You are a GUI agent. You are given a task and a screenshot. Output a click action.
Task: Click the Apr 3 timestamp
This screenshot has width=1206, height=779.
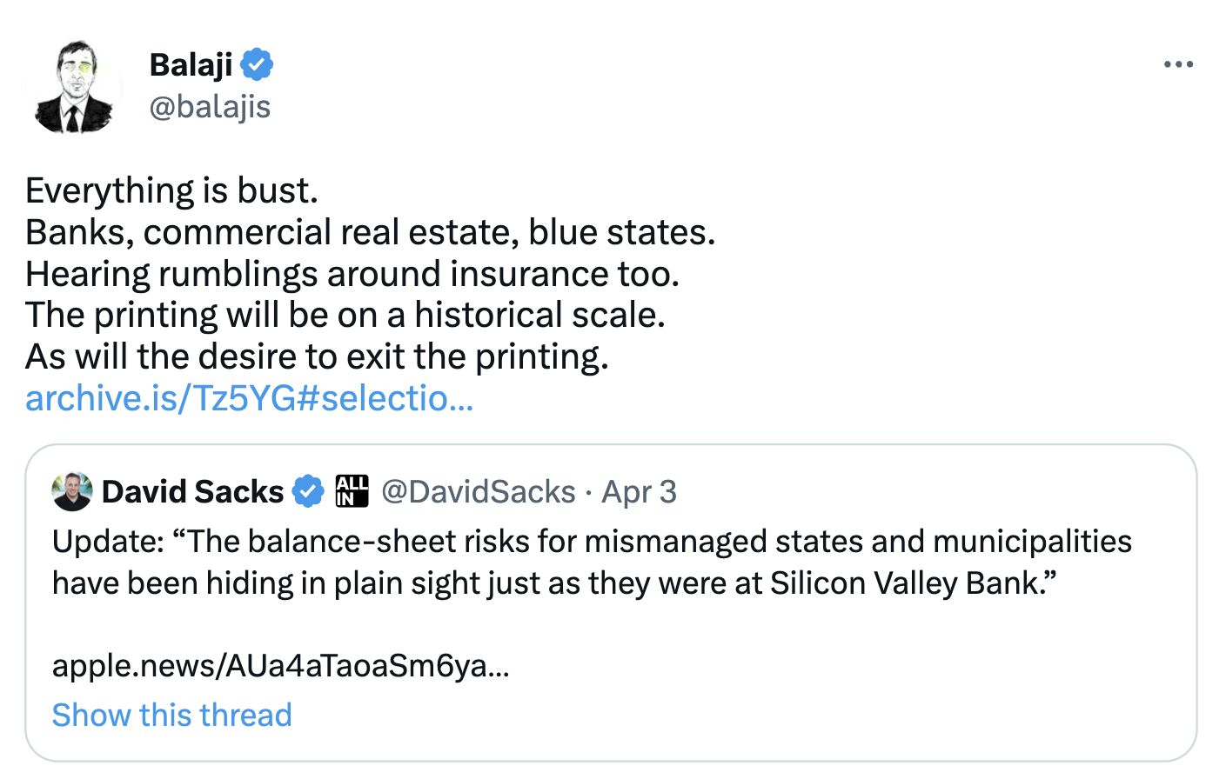coord(639,492)
